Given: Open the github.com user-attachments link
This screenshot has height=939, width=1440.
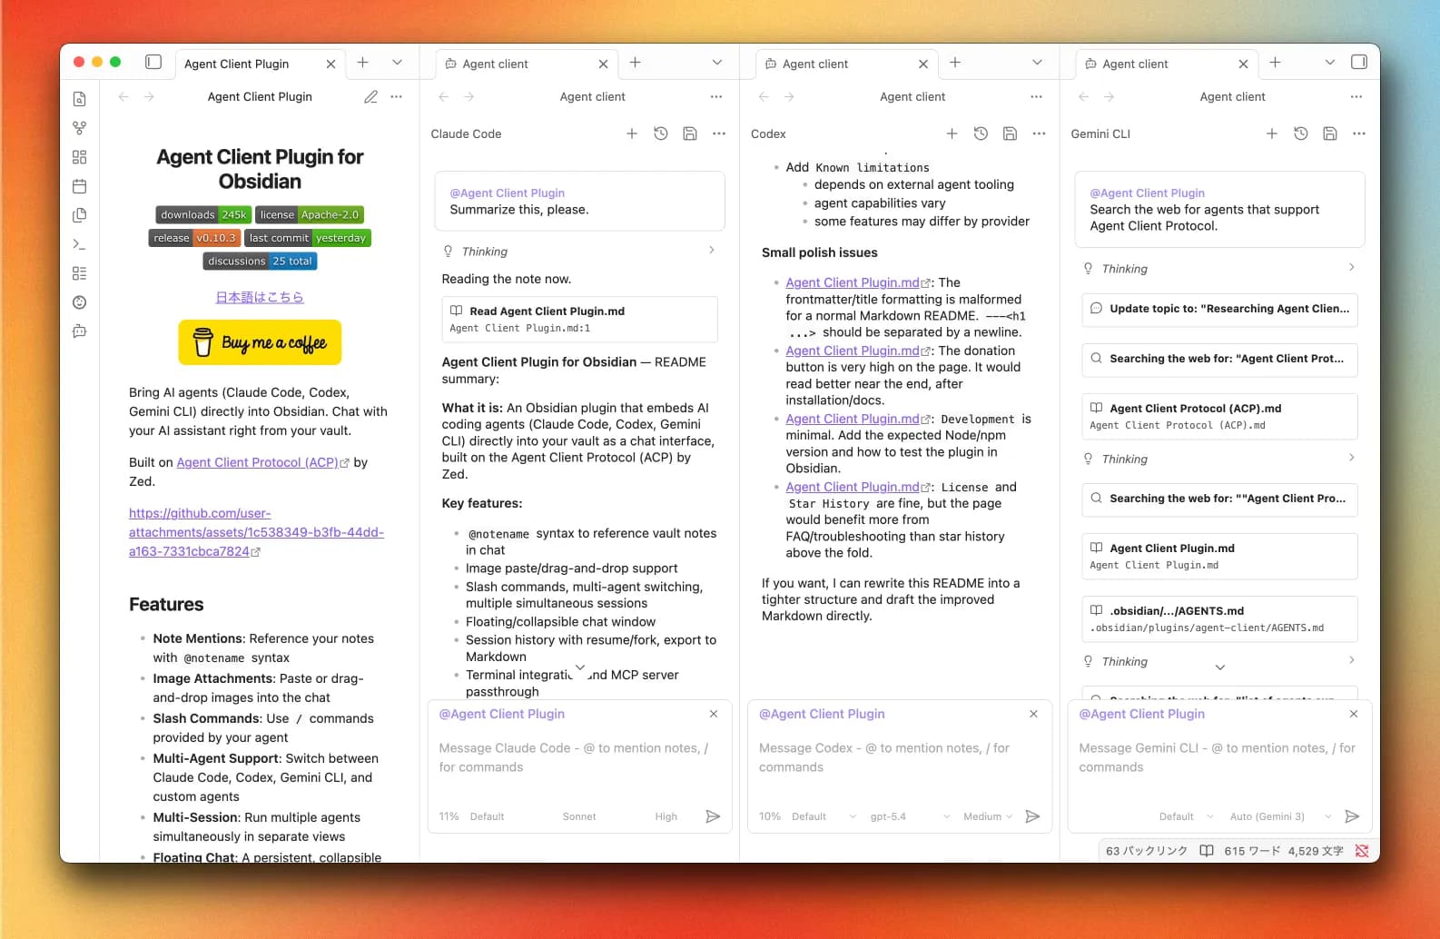Looking at the screenshot, I should [256, 532].
